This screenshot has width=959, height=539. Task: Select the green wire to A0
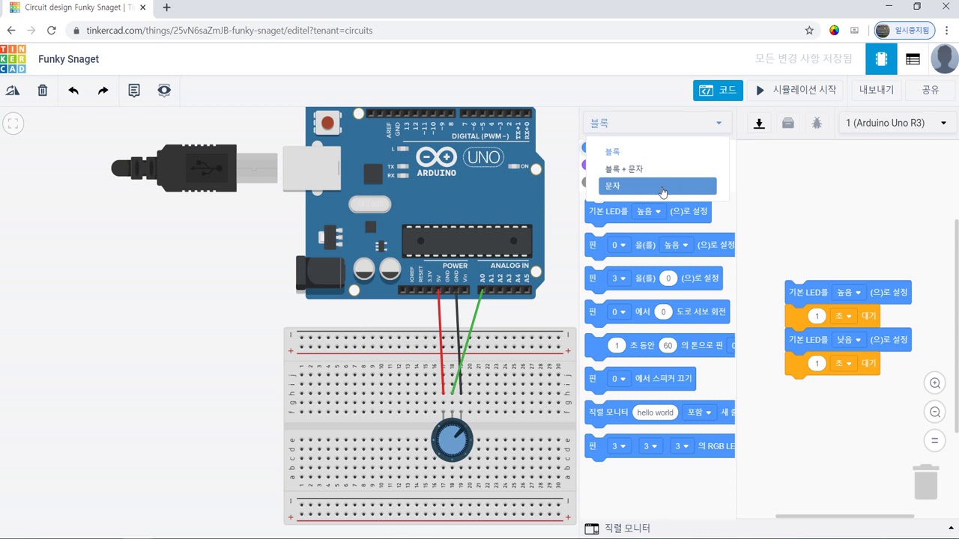click(x=468, y=341)
